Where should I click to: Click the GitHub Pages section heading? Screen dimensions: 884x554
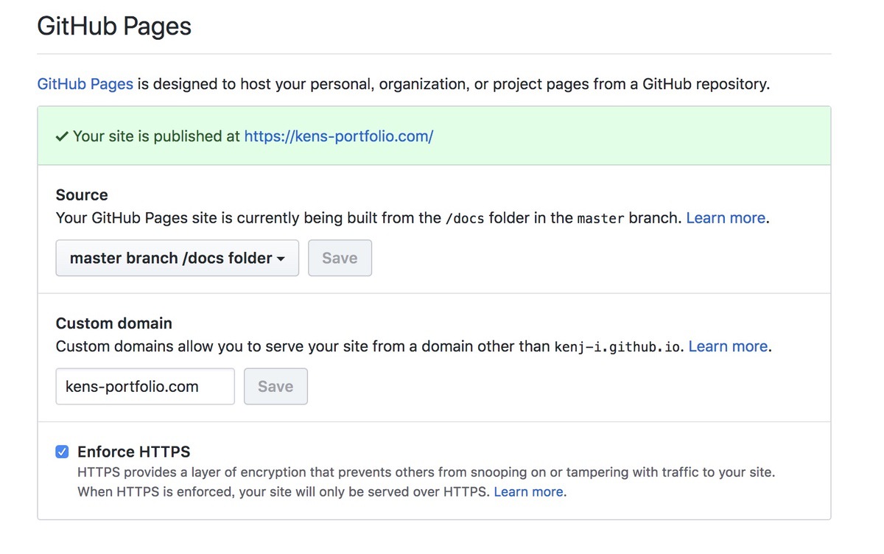point(114,27)
